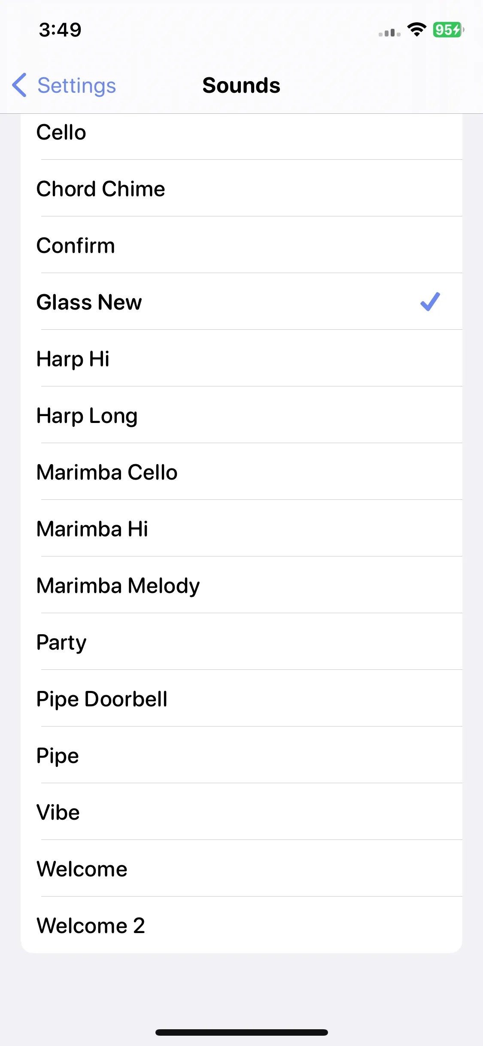Select the Confirm sound option
483x1046 pixels.
[x=241, y=245]
